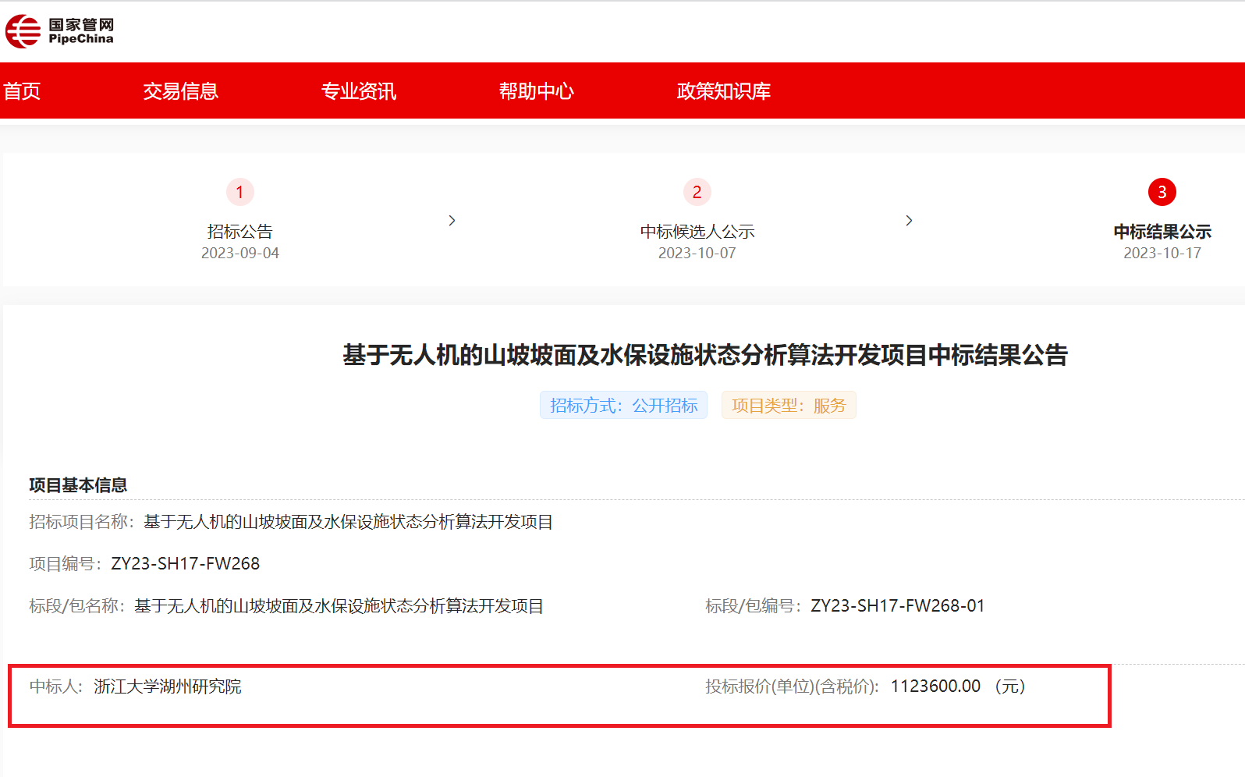Select step 3 circle for 中标结果公示
The height and width of the screenshot is (777, 1245).
pyautogui.click(x=1162, y=192)
